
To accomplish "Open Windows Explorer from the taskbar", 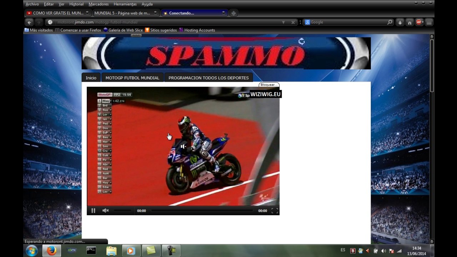I will point(111,251).
